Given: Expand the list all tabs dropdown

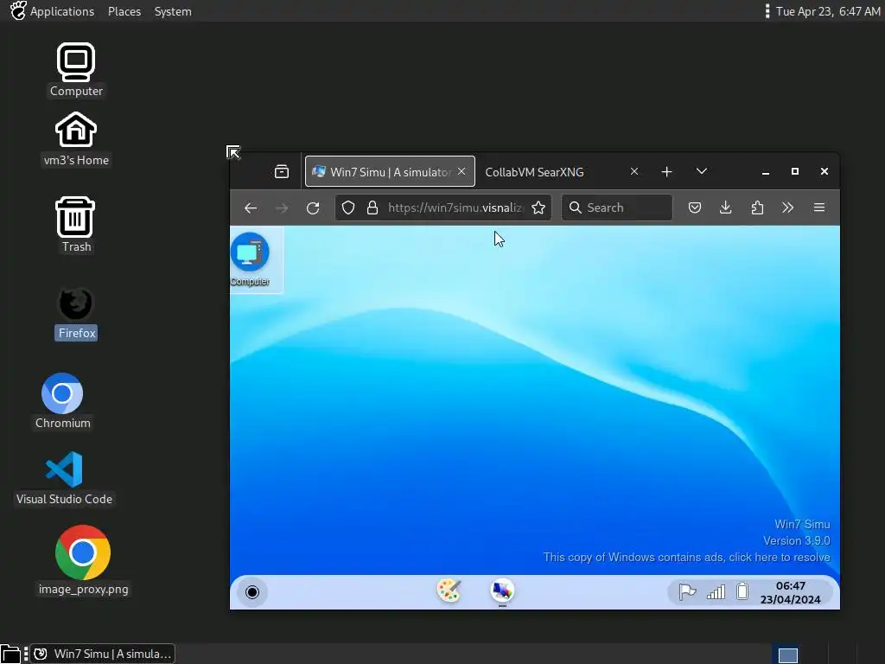Looking at the screenshot, I should click(x=702, y=171).
